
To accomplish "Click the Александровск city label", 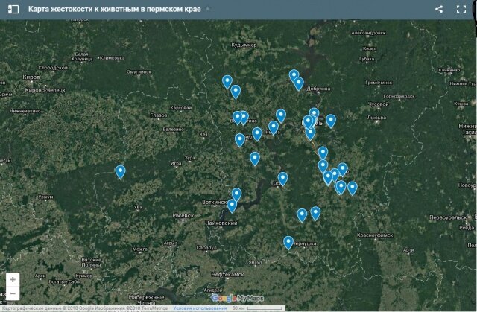I will tap(368, 33).
